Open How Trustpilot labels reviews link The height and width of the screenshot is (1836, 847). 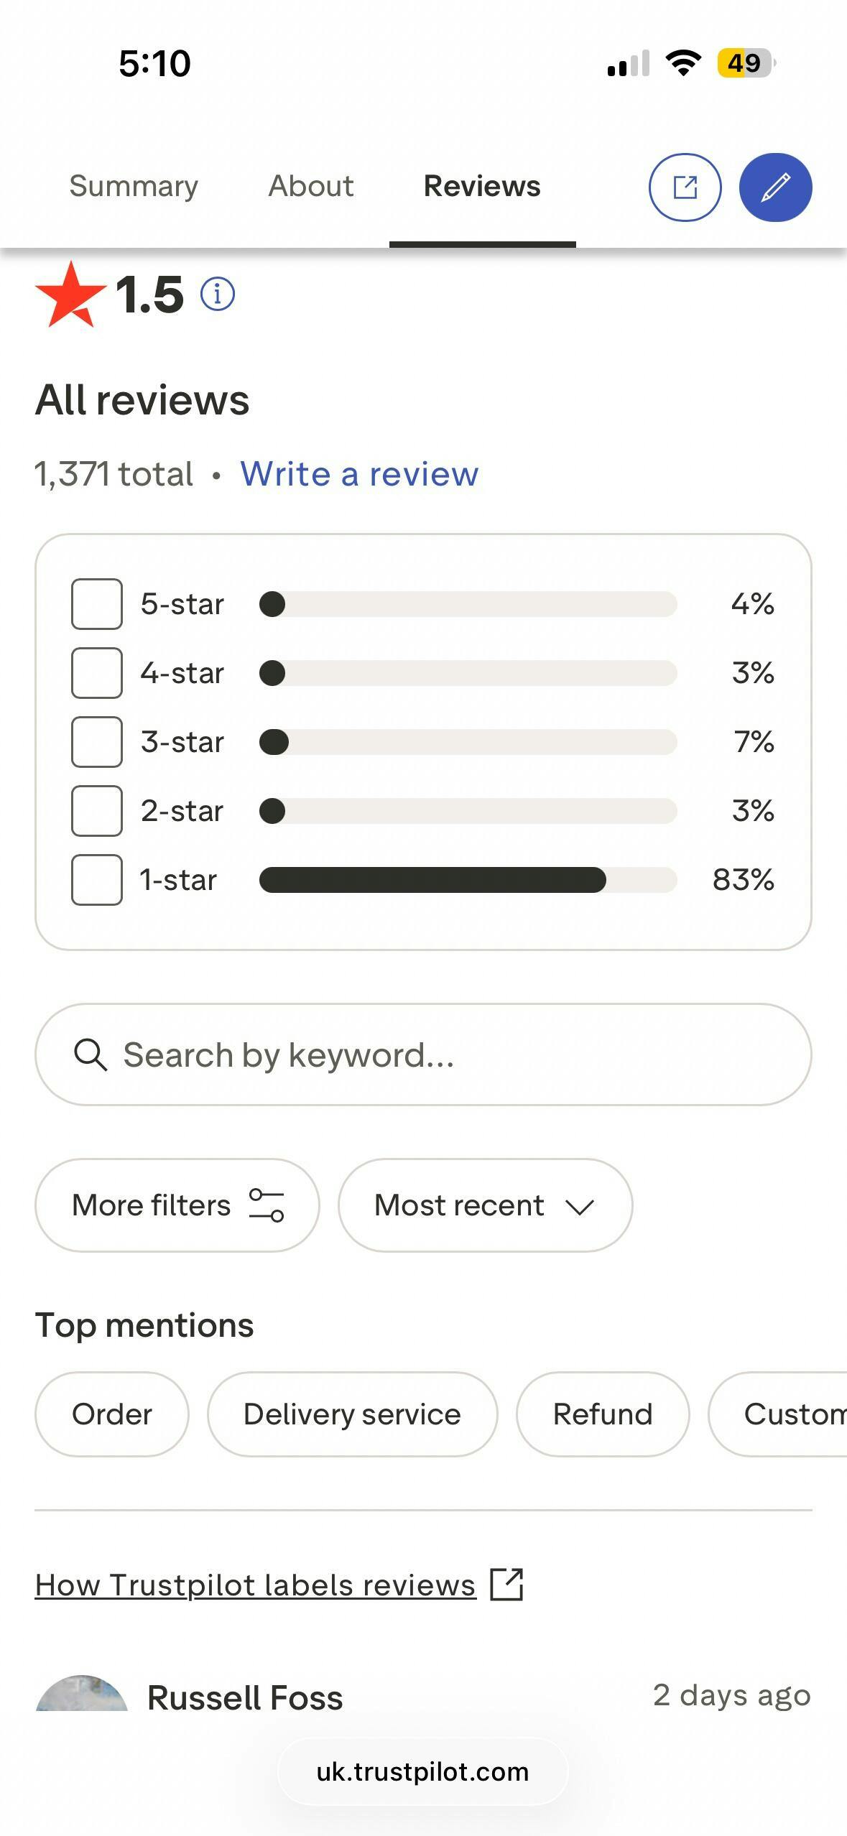coord(255,1585)
